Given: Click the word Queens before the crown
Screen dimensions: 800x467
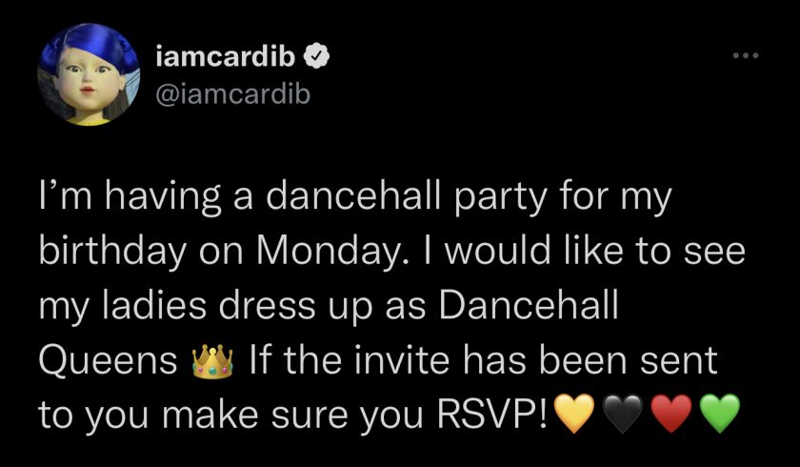Looking at the screenshot, I should click(x=109, y=362).
